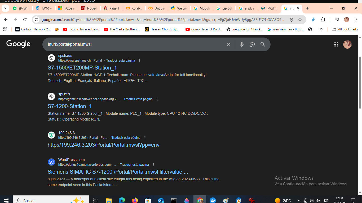
Task: Open the Siemens SIMATIC S7-1200 result link
Action: [x=118, y=172]
